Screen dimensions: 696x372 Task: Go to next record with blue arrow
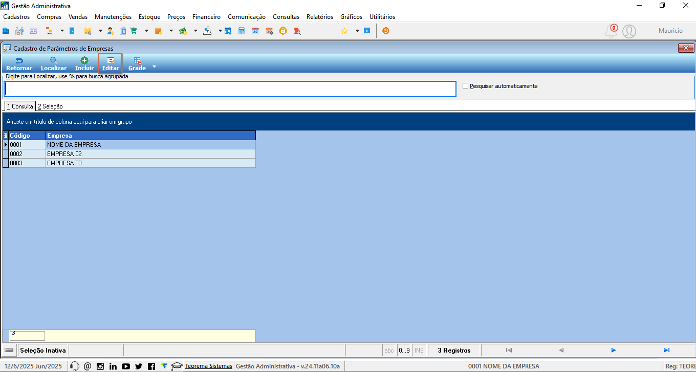[x=613, y=351]
